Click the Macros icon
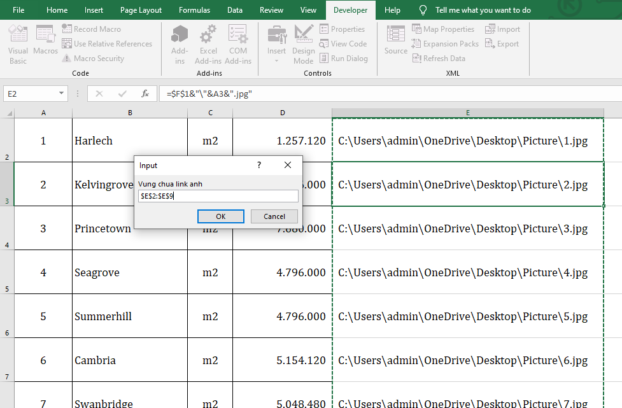 (45, 41)
